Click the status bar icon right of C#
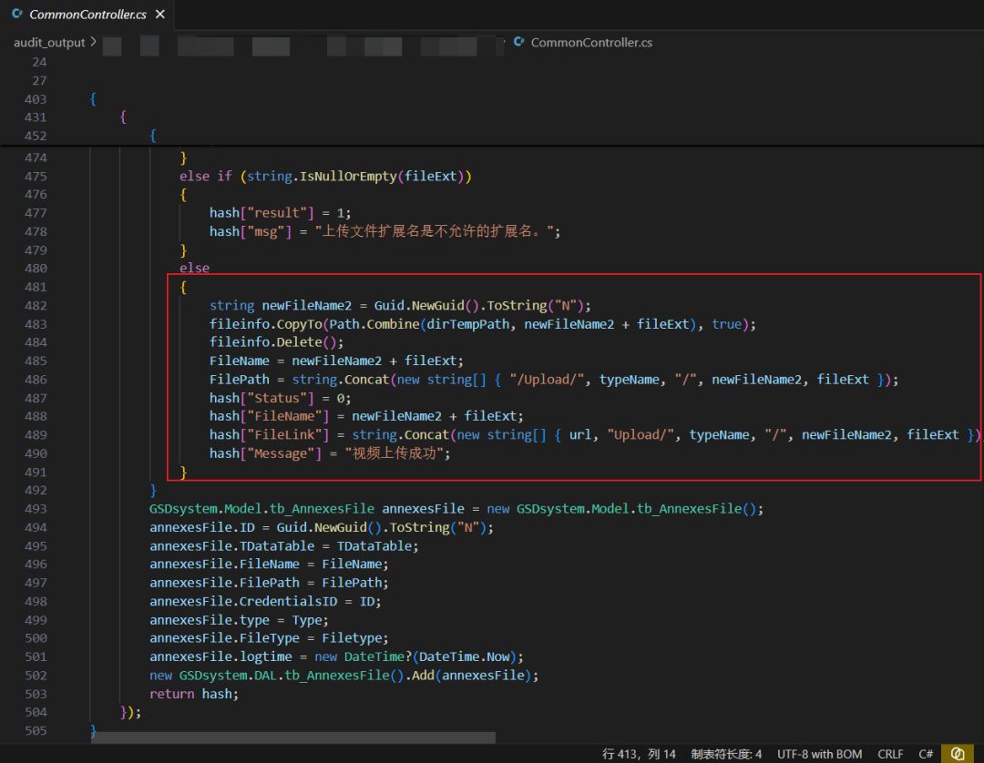This screenshot has width=984, height=763. pos(958,754)
